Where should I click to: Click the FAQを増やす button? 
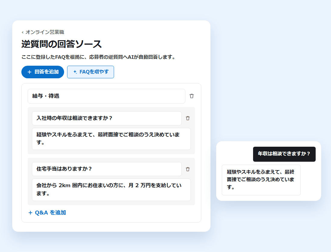click(x=91, y=72)
